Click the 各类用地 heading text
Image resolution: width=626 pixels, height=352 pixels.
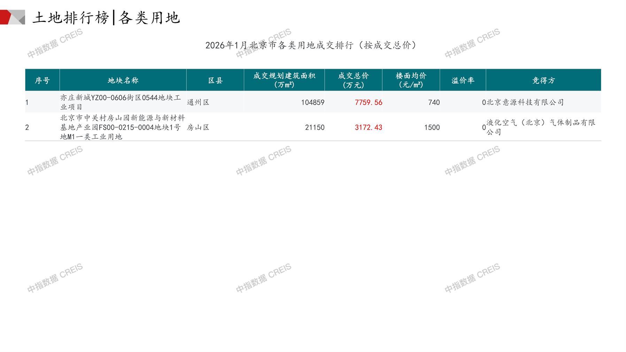(149, 17)
